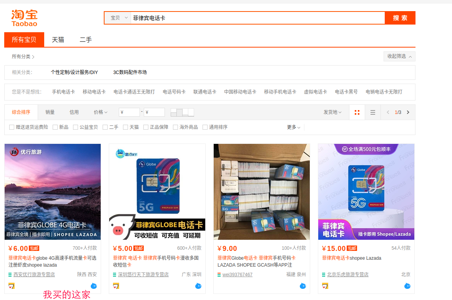Sort by 综合排序
This screenshot has width=452, height=300.
pos(21,112)
